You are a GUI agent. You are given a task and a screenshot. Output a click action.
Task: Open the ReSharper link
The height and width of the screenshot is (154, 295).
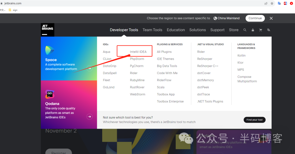tap(205, 59)
